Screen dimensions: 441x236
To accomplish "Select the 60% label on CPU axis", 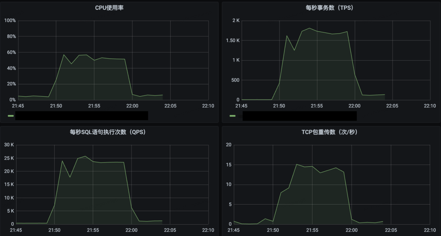I will pyautogui.click(x=11, y=52).
